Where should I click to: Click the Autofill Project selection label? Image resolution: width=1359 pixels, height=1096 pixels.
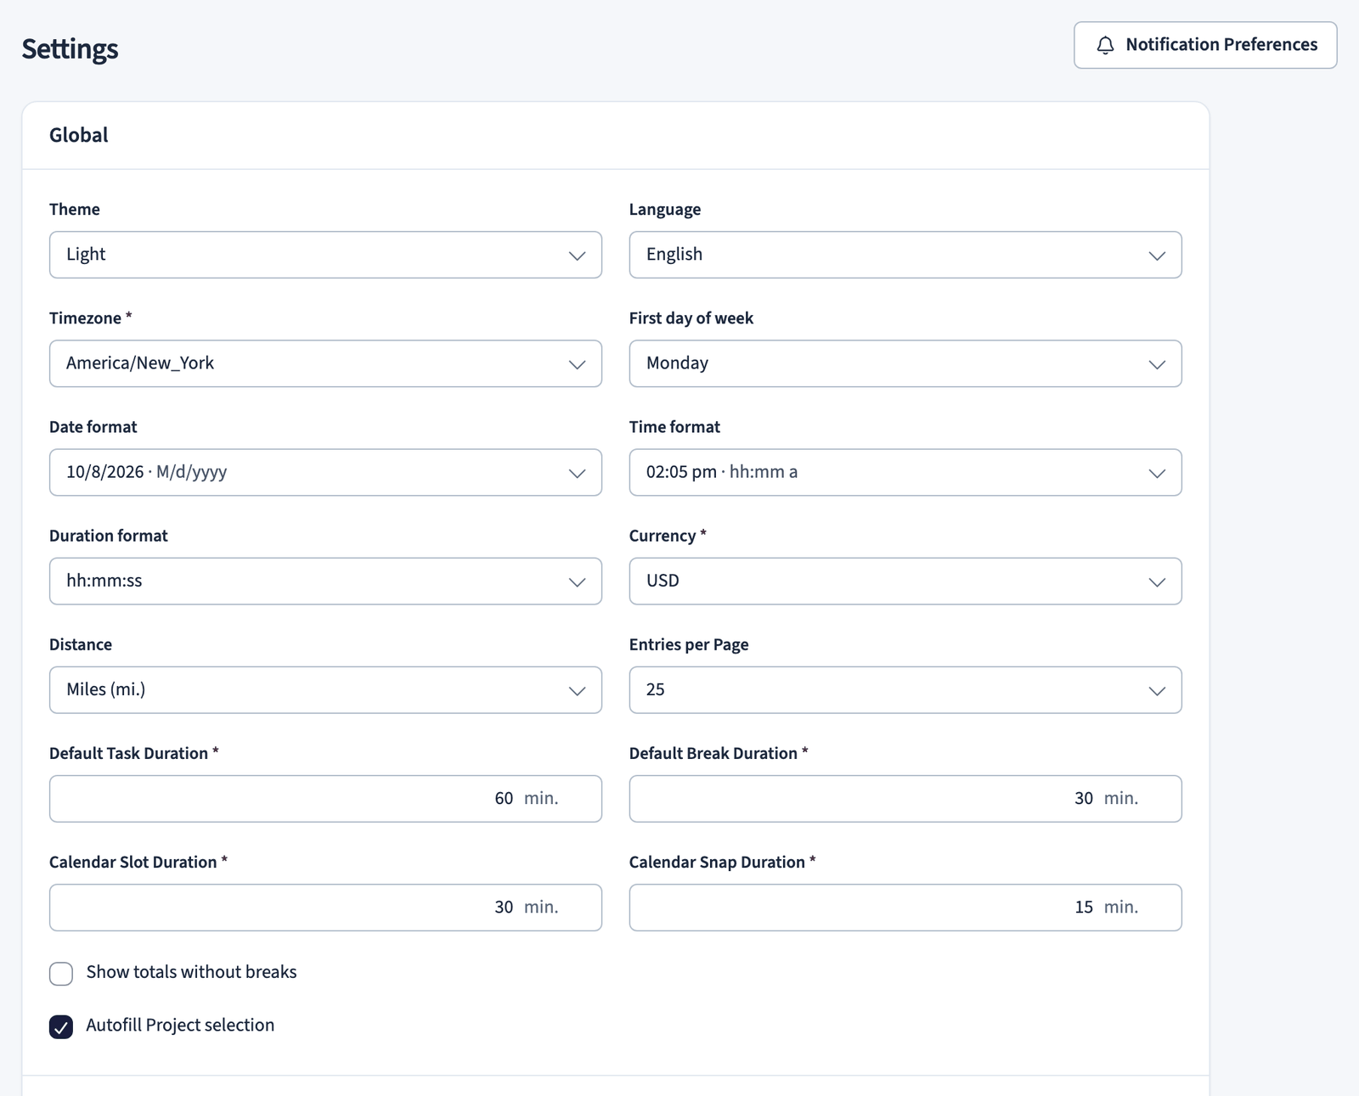tap(180, 1025)
